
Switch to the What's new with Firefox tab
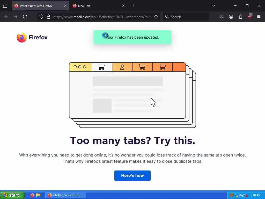[x=41, y=6]
